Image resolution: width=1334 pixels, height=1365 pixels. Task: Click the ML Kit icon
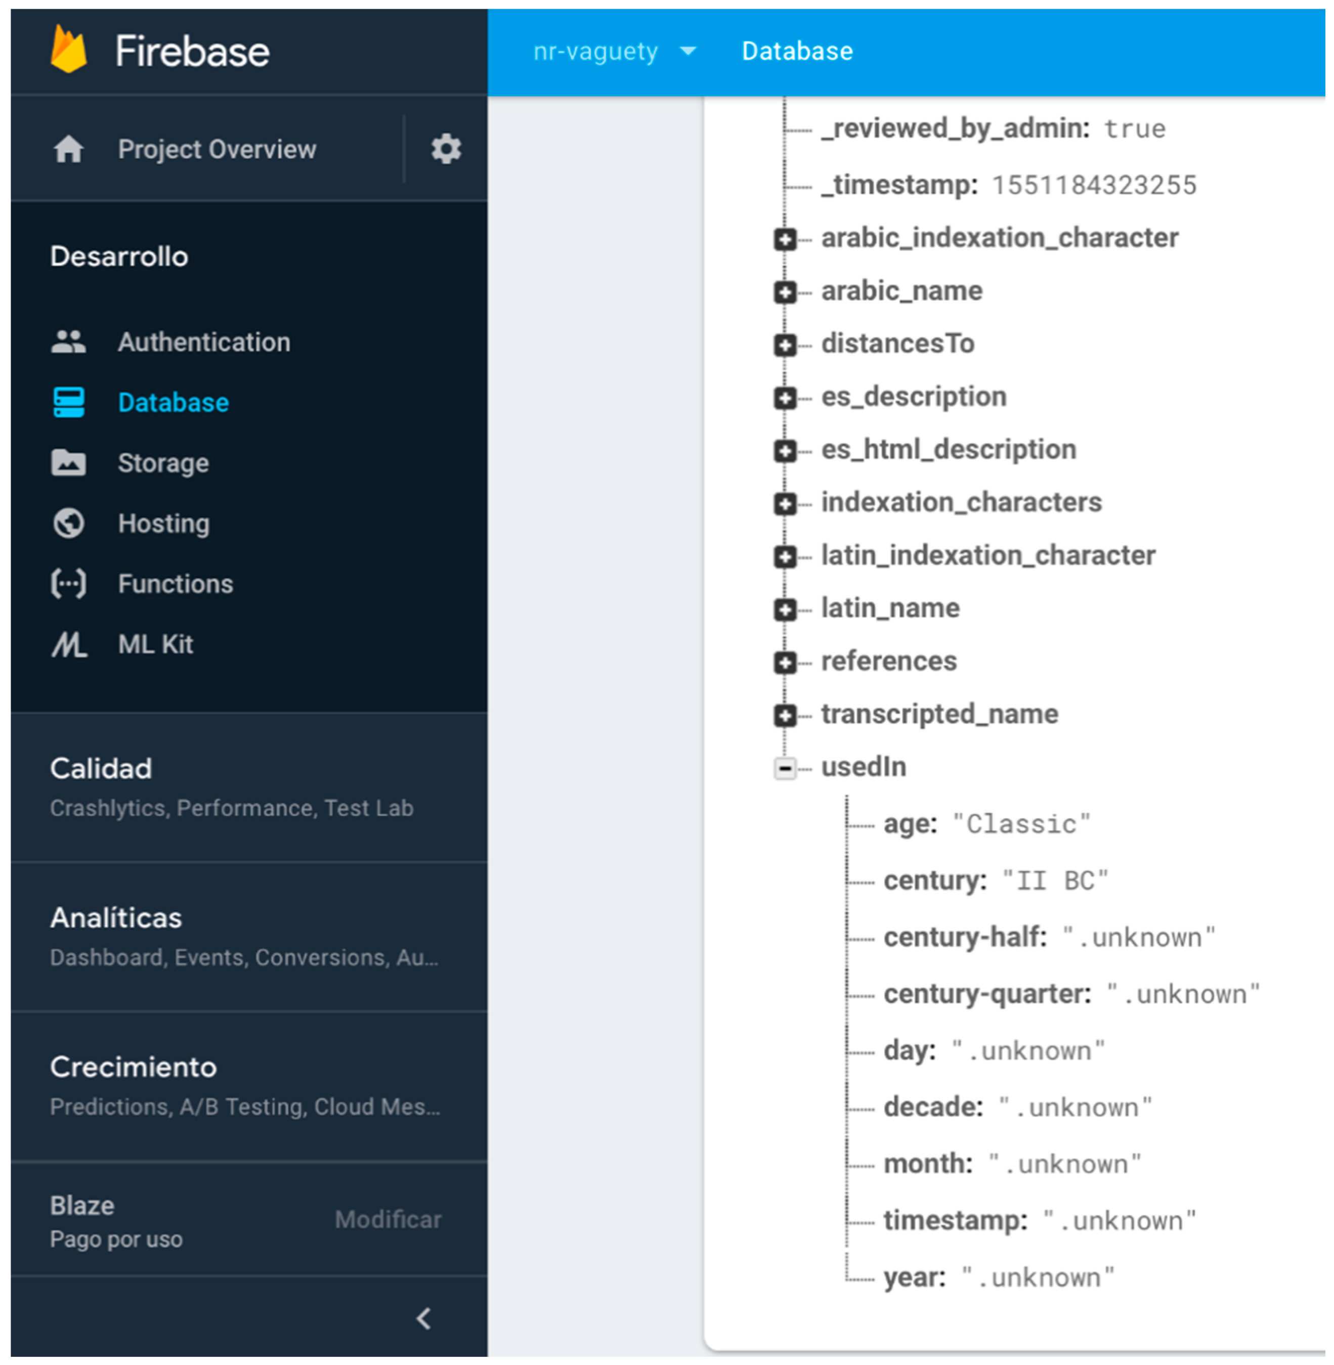click(69, 644)
